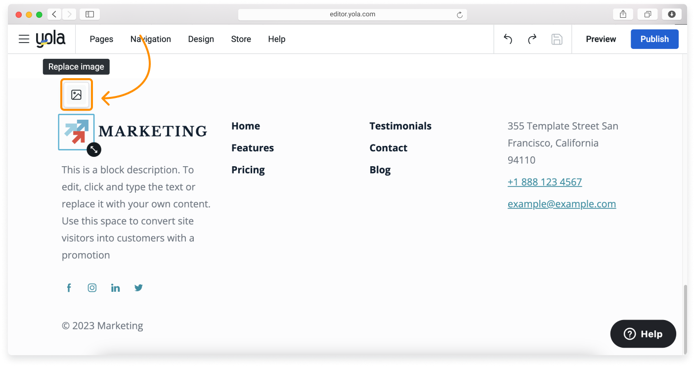Image resolution: width=695 pixels, height=367 pixels.
Task: Open the Pages menu
Action: click(x=101, y=39)
